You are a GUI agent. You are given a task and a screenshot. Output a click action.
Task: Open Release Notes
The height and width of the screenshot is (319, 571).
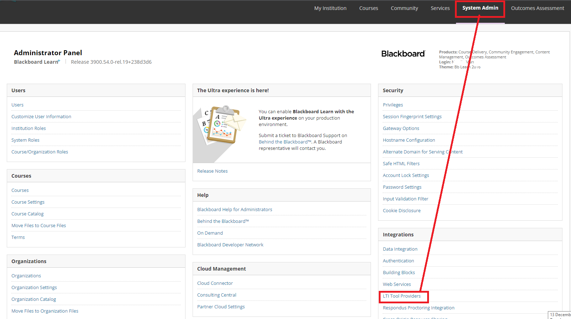tap(213, 171)
